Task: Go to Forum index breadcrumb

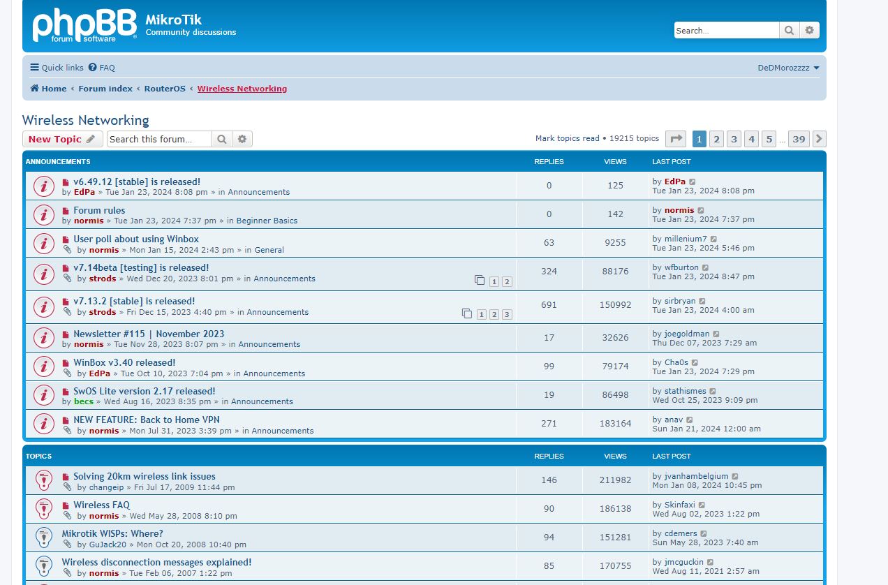Action: pyautogui.click(x=105, y=89)
